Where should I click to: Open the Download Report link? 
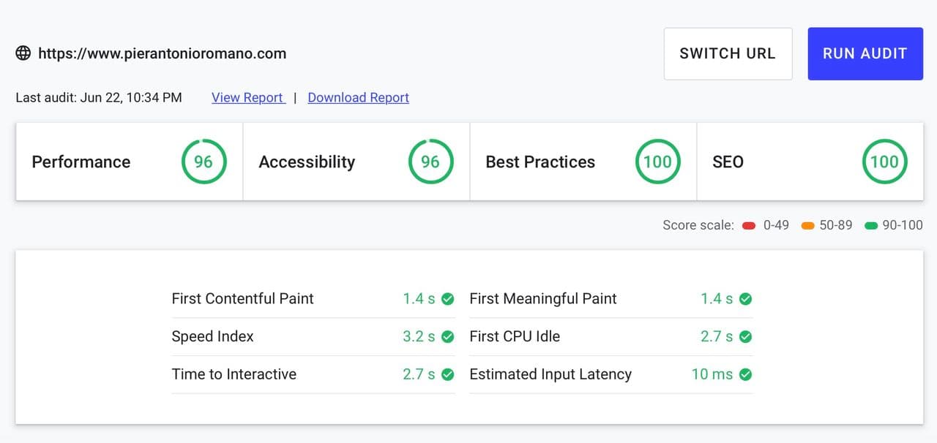click(x=358, y=97)
